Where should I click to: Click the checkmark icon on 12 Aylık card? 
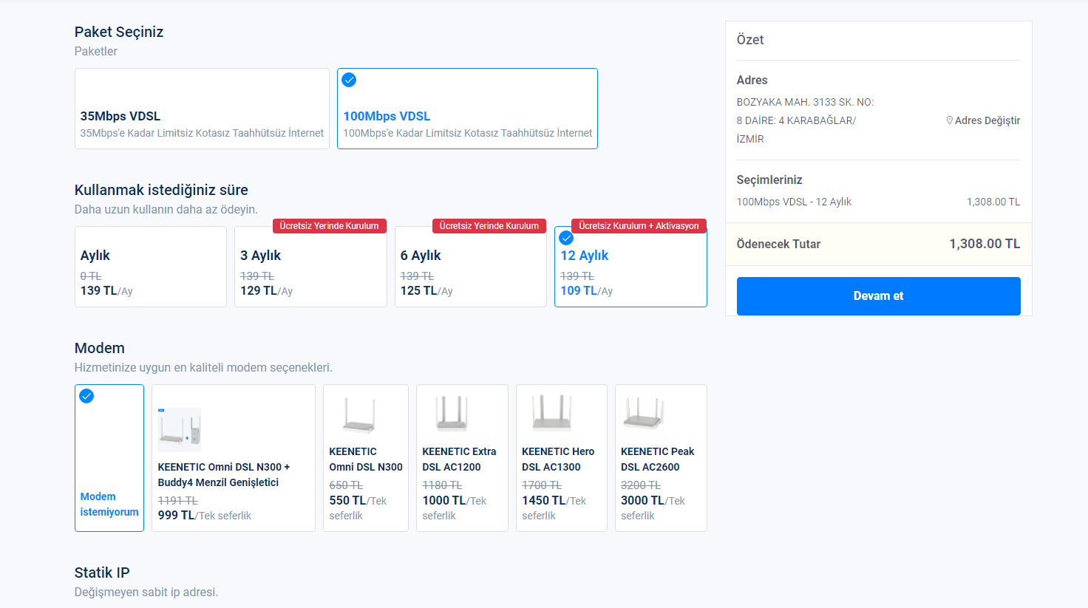(566, 238)
